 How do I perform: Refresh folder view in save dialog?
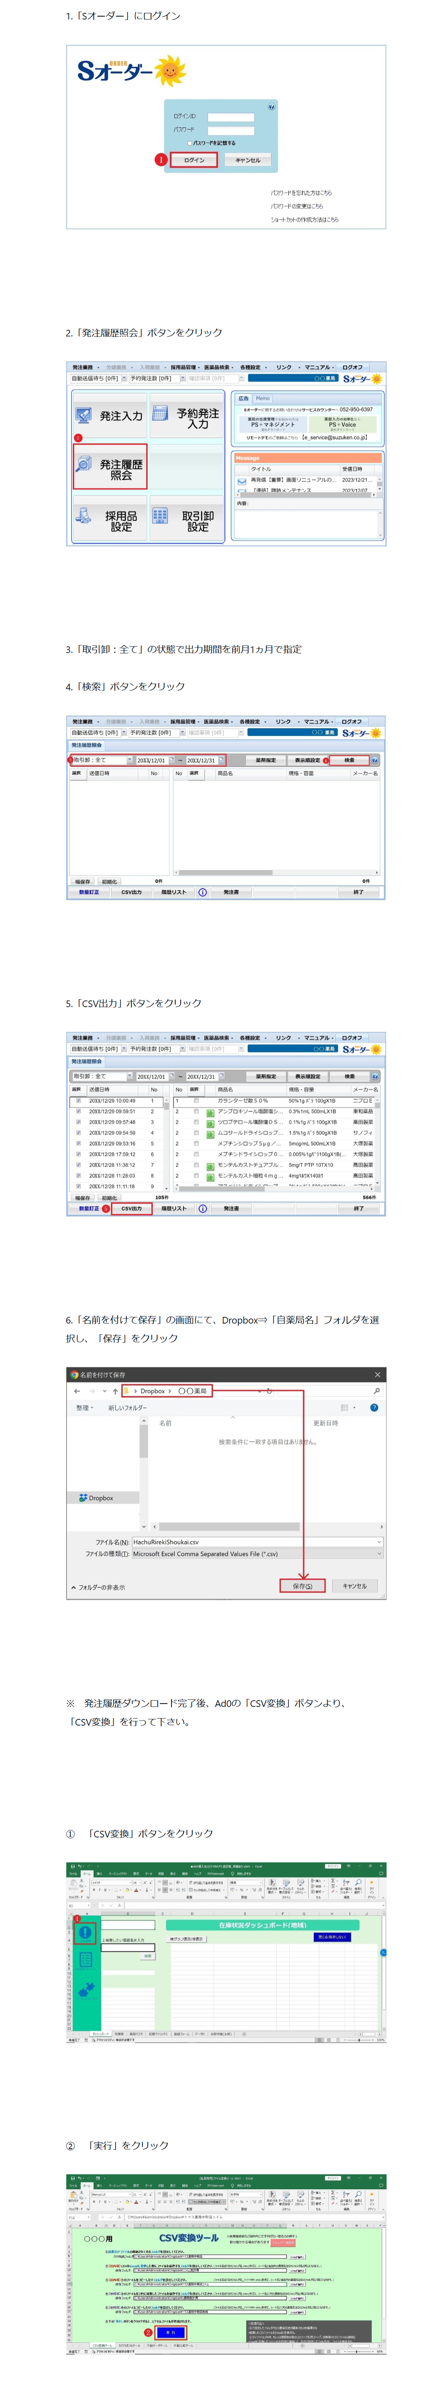click(x=269, y=1390)
